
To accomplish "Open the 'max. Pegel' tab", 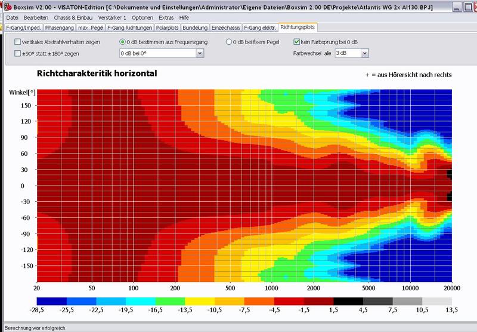I will (91, 27).
